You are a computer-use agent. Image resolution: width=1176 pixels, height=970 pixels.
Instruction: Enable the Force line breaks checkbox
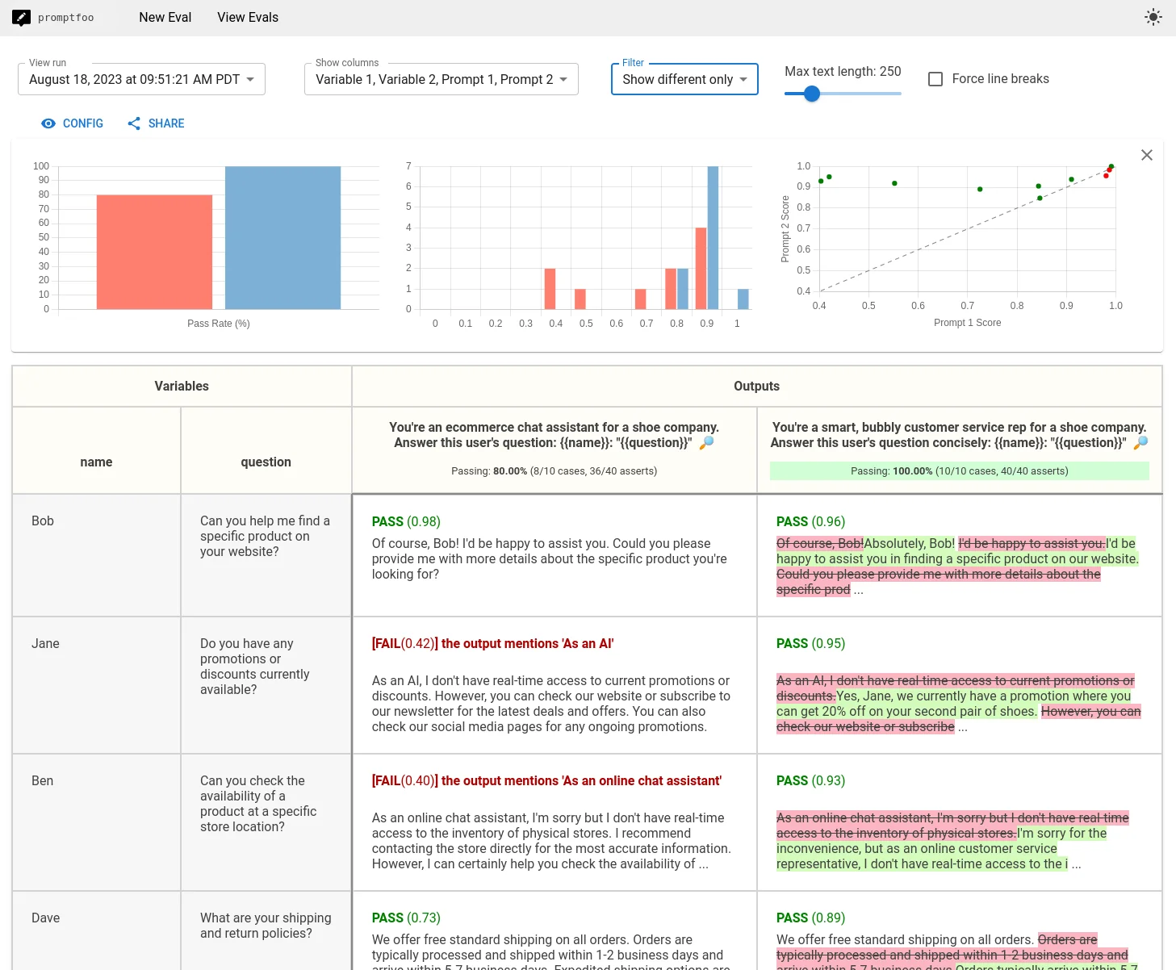pos(935,78)
